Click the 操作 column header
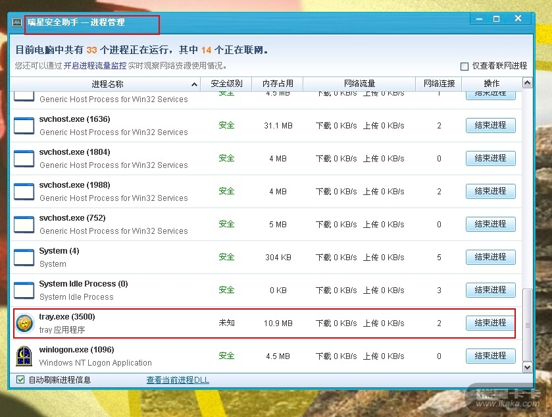This screenshot has width=552, height=417. (491, 84)
